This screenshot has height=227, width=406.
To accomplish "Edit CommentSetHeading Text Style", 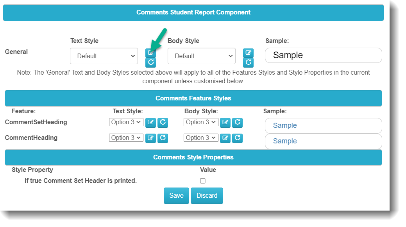I will point(150,123).
